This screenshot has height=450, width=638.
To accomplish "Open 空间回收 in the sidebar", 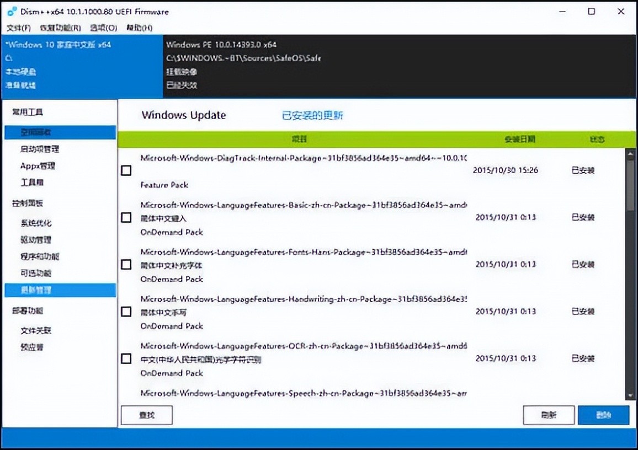I will click(36, 132).
